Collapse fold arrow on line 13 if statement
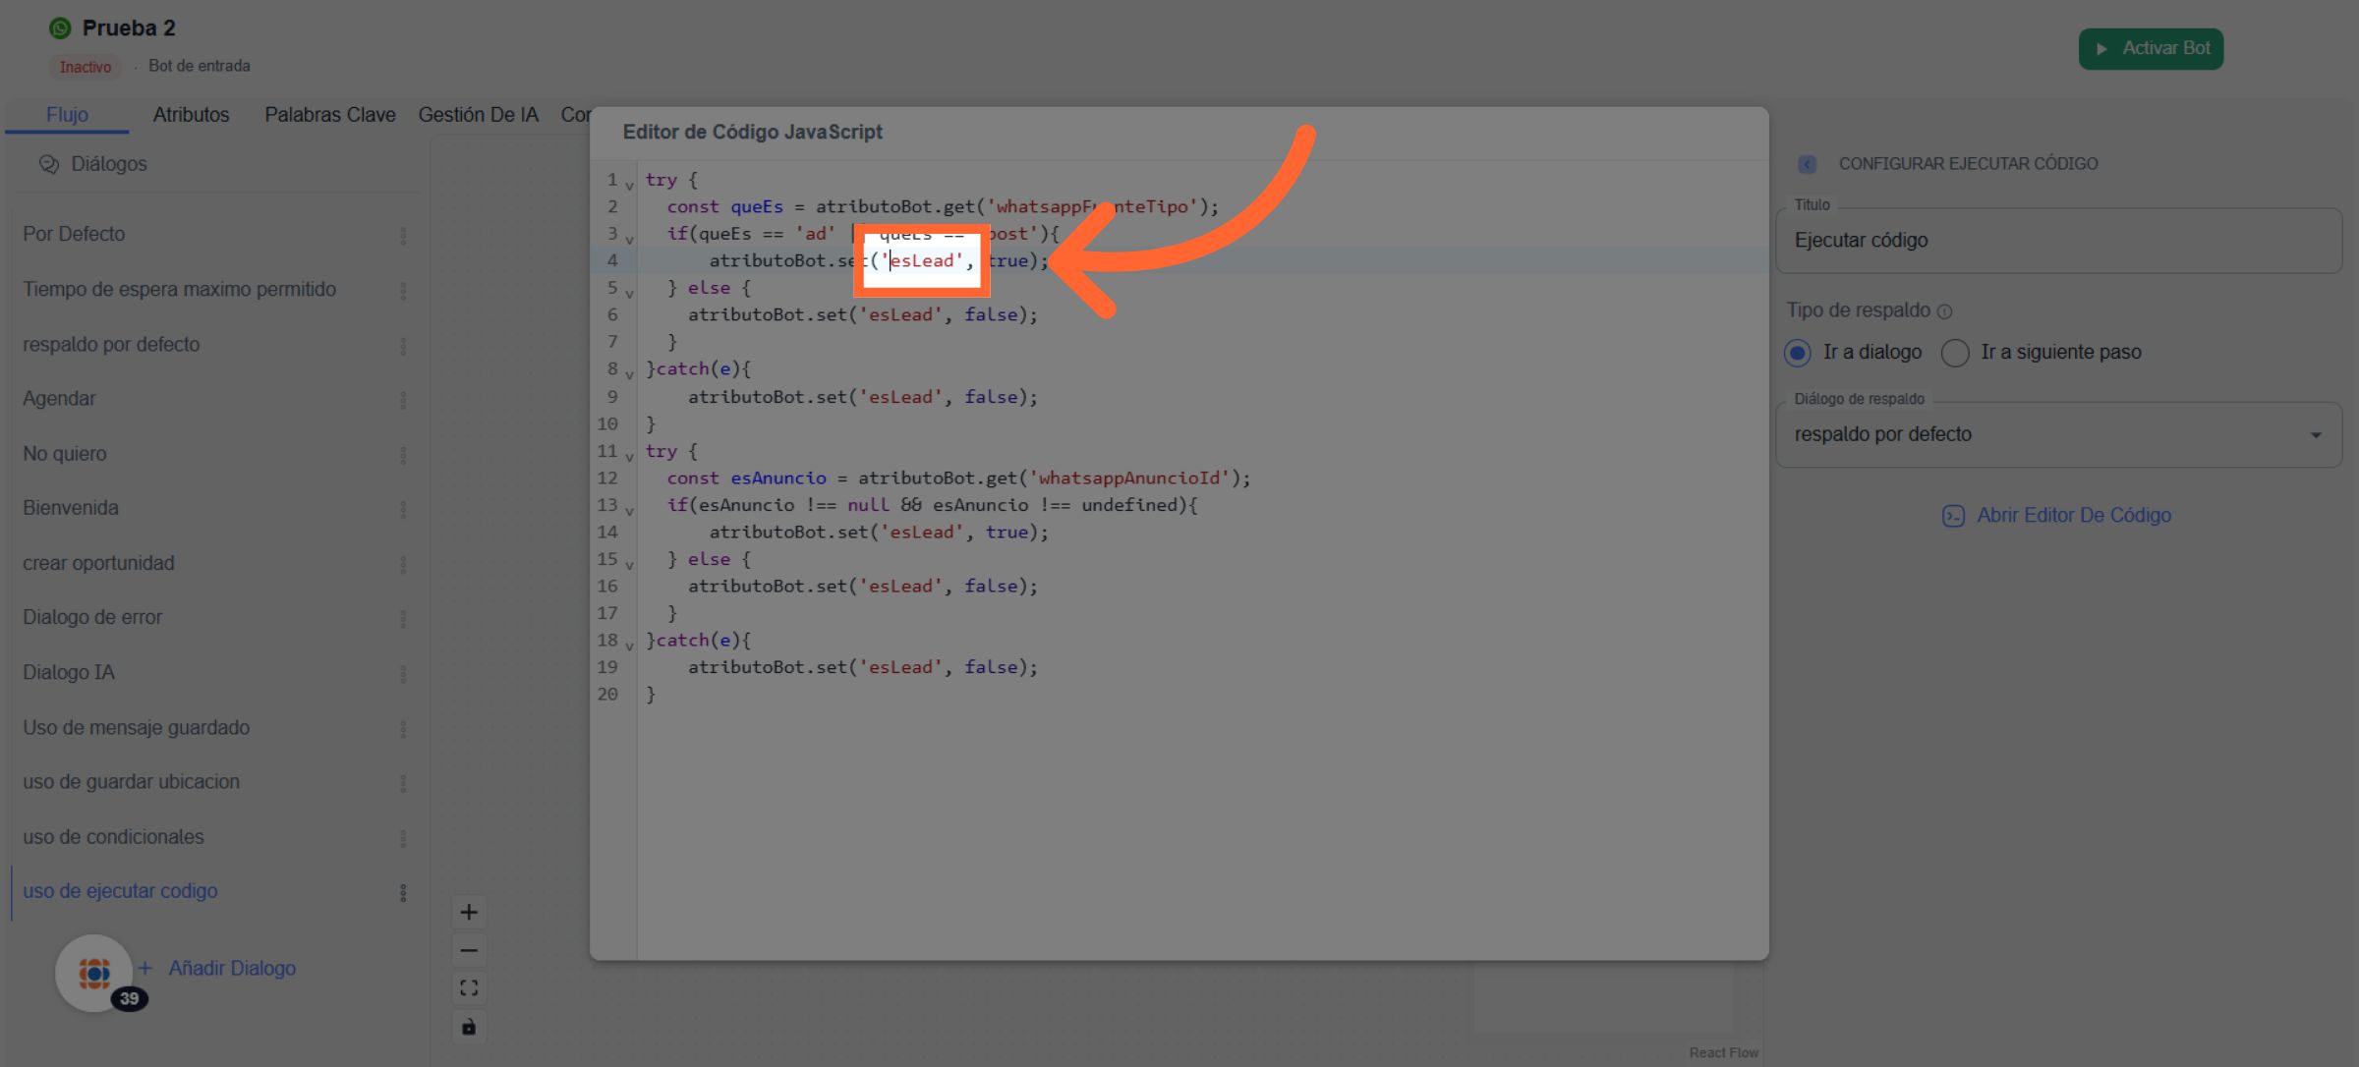The image size is (2359, 1067). tap(629, 510)
